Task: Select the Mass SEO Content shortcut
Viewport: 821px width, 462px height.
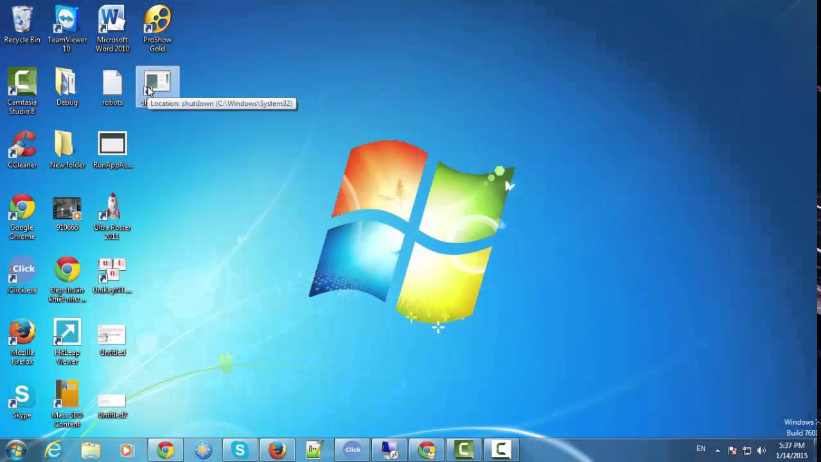Action: pyautogui.click(x=67, y=404)
